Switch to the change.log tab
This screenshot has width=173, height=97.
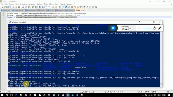click(6, 11)
